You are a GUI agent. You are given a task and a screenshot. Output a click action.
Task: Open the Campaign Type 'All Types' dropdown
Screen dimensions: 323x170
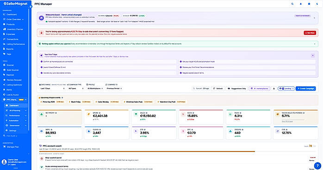pos(76,88)
